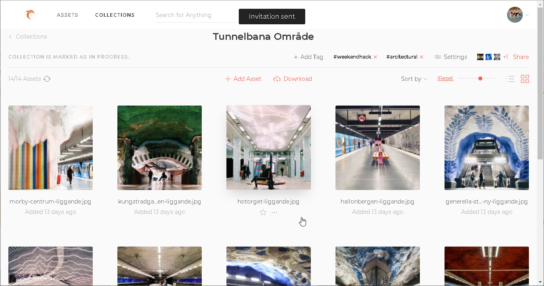
Task: Switch to list view icon
Action: point(510,79)
